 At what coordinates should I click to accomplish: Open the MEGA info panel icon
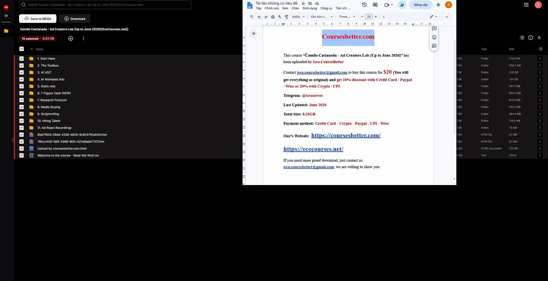(x=530, y=38)
